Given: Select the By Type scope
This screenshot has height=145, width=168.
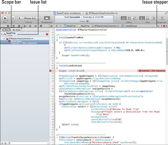Looking at the screenshot, I should click(x=16, y=30).
